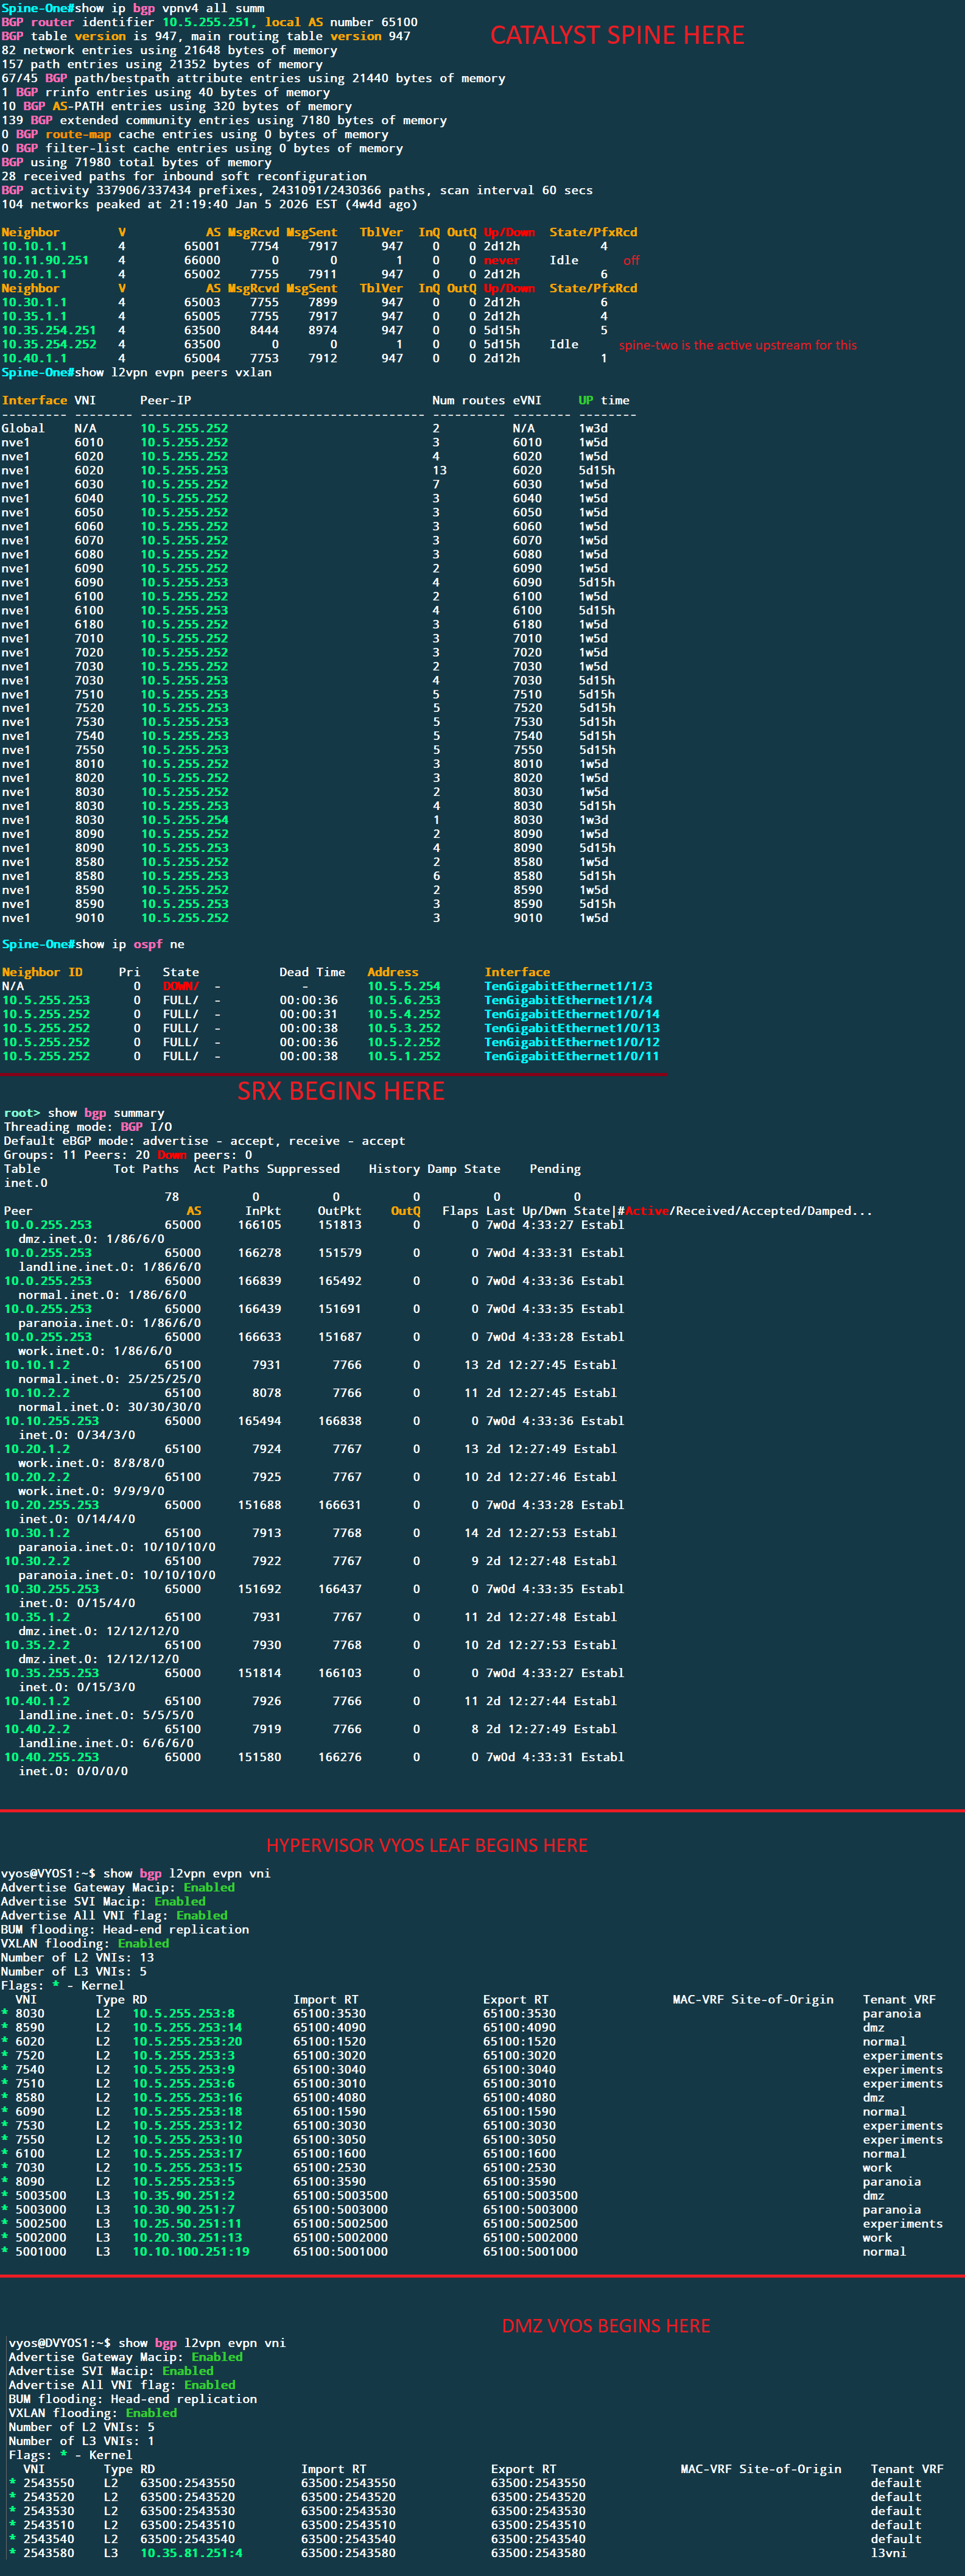The width and height of the screenshot is (965, 2576).
Task: Click the "Num routes" column header
Action: point(469,400)
